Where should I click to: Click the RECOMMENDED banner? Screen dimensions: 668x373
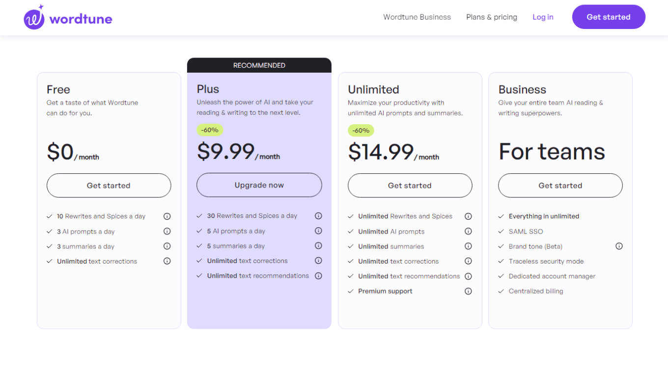click(x=259, y=65)
